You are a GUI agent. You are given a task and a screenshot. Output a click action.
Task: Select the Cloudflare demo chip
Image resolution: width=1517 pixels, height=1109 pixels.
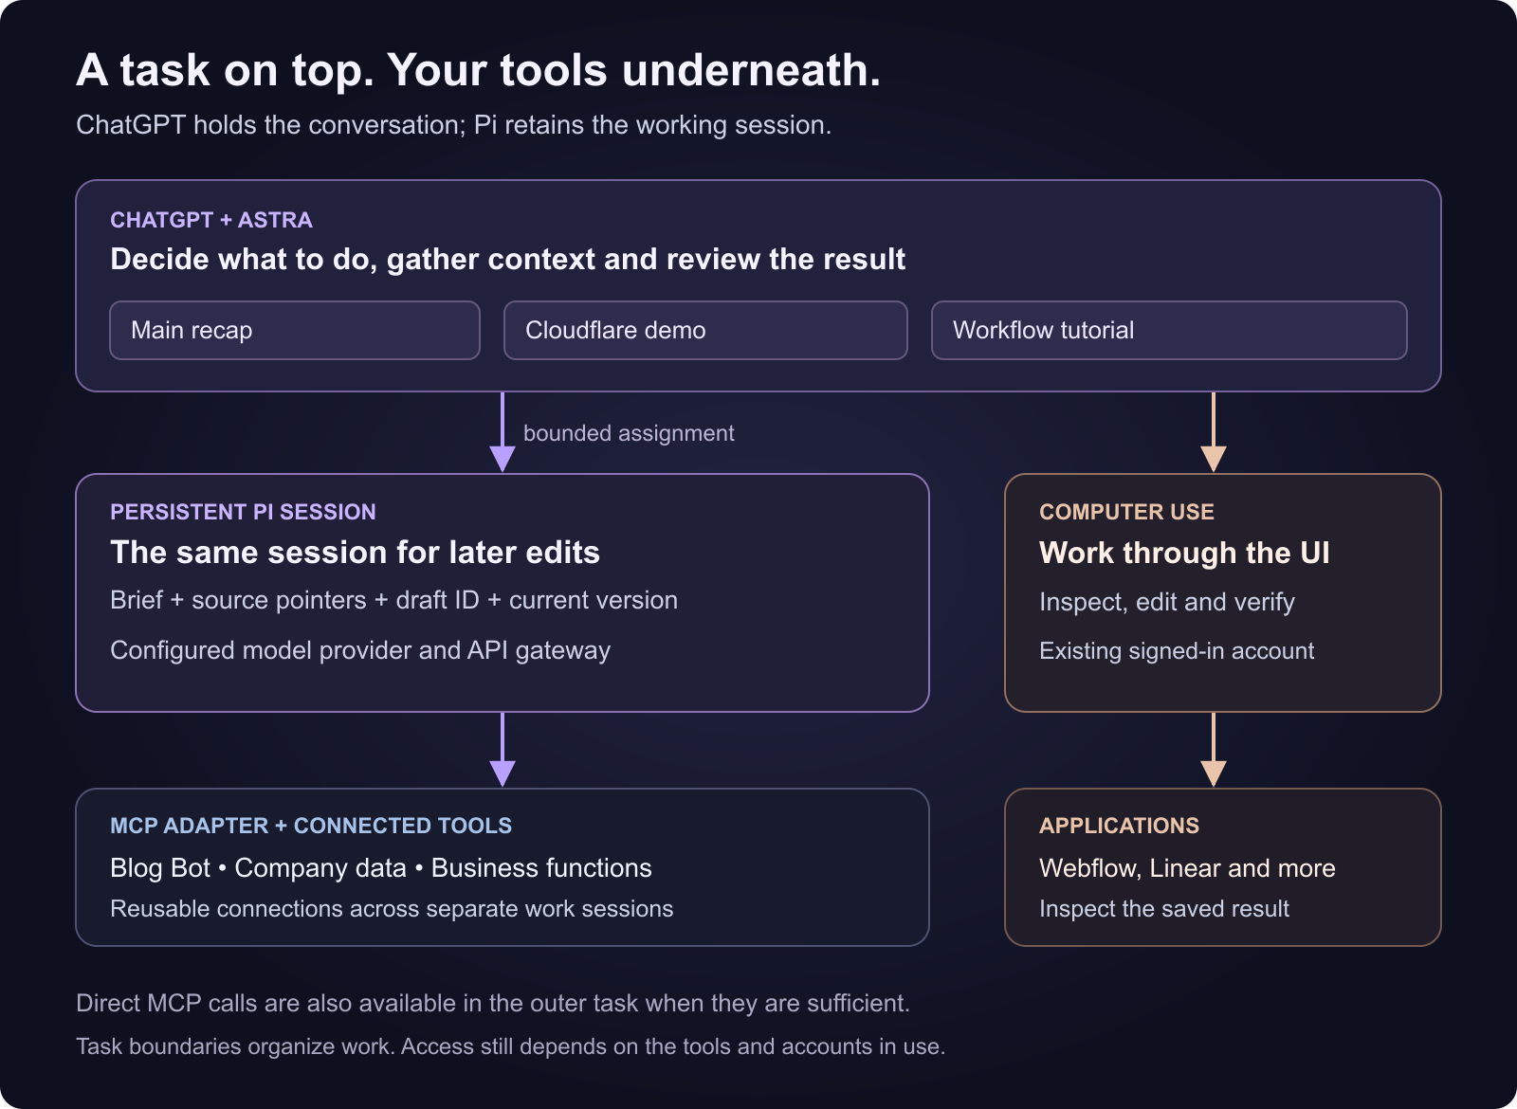pos(705,330)
